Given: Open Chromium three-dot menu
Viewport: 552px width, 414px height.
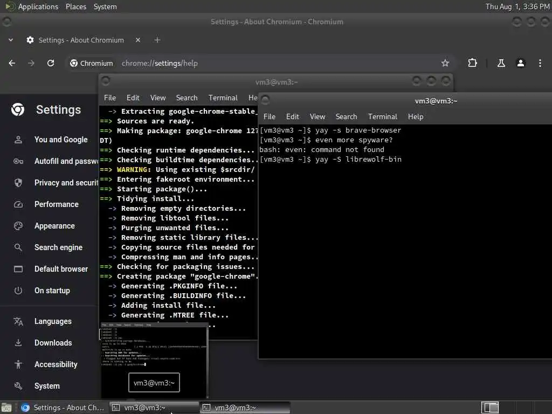Looking at the screenshot, I should [x=540, y=63].
